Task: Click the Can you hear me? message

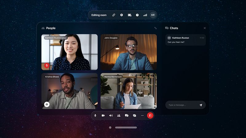Action: click(x=176, y=42)
